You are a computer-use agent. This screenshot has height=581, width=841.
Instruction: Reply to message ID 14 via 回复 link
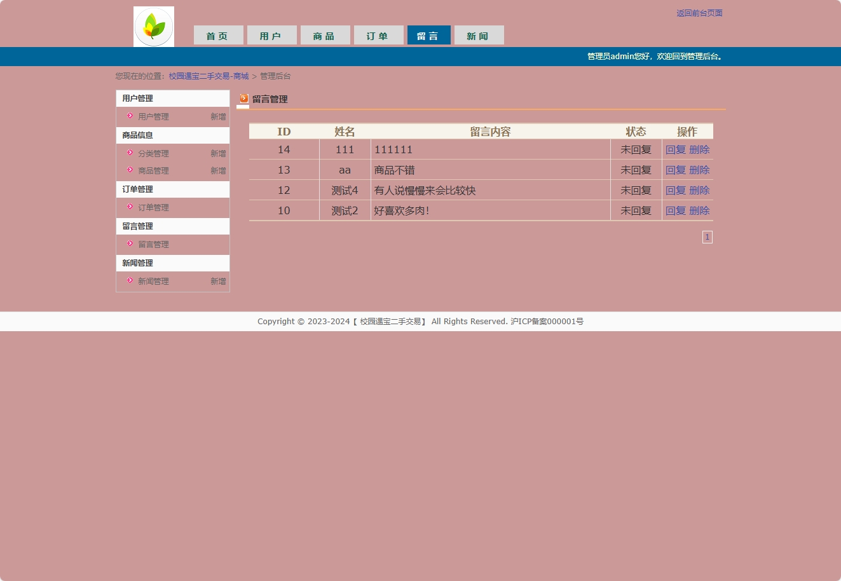675,149
